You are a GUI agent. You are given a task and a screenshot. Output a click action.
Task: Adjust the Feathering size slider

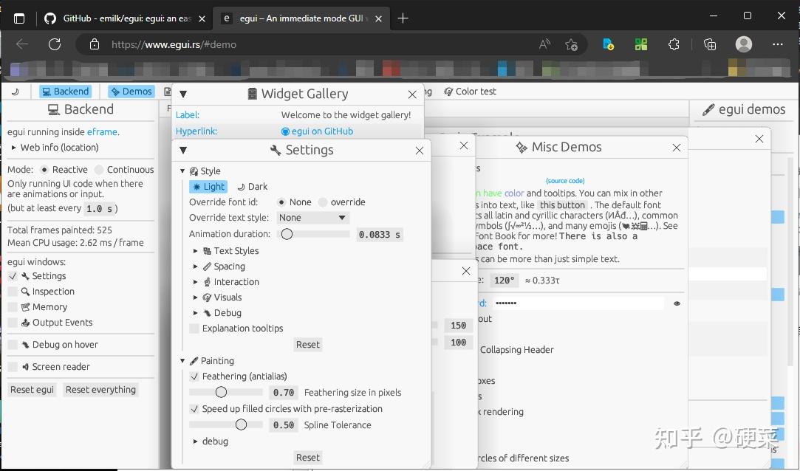(225, 393)
